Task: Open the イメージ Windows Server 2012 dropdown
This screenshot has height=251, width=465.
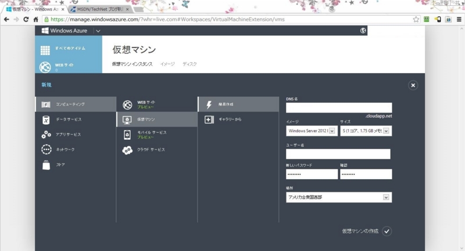Action: 312,130
